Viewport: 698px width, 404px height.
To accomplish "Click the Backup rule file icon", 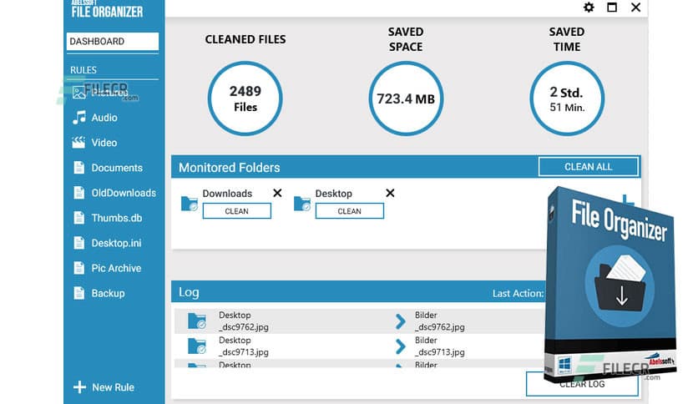I will tap(78, 293).
